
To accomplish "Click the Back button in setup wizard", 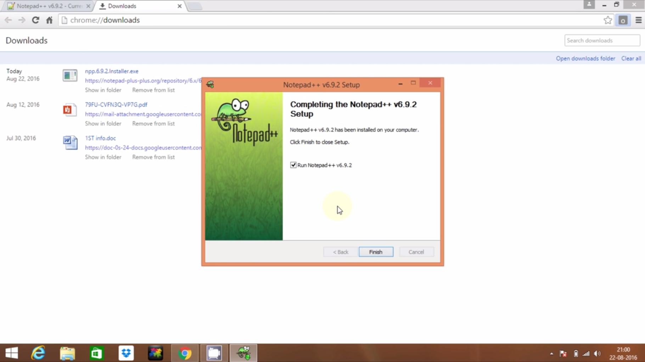I will pos(340,252).
